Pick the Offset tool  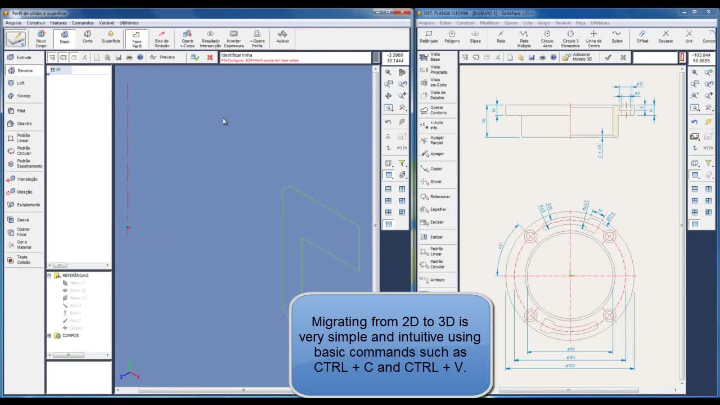click(642, 37)
